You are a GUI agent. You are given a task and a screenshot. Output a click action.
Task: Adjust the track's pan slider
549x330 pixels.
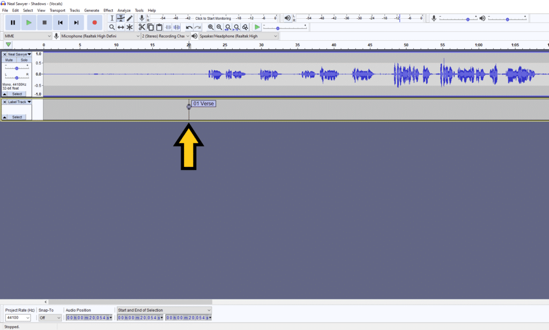[17, 78]
